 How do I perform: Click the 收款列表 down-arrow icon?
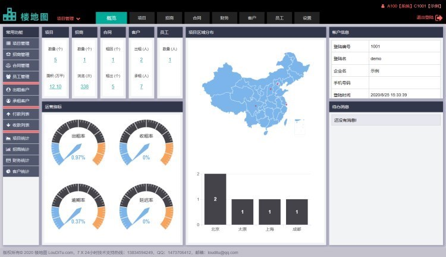(8, 125)
